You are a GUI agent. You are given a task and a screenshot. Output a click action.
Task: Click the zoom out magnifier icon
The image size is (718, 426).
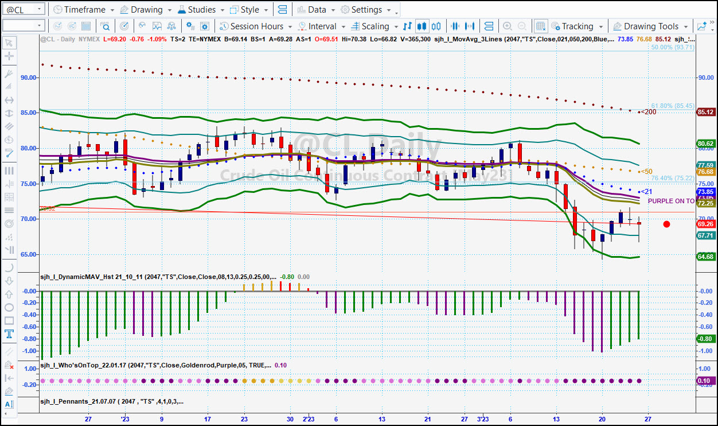click(x=522, y=26)
